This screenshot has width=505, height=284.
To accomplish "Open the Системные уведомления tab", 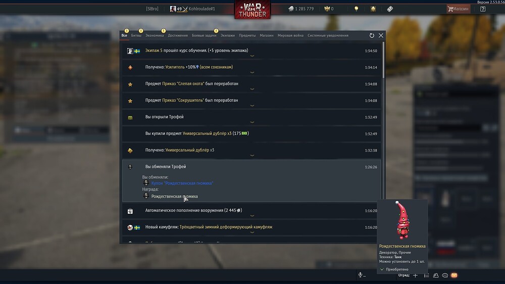I will point(328,35).
